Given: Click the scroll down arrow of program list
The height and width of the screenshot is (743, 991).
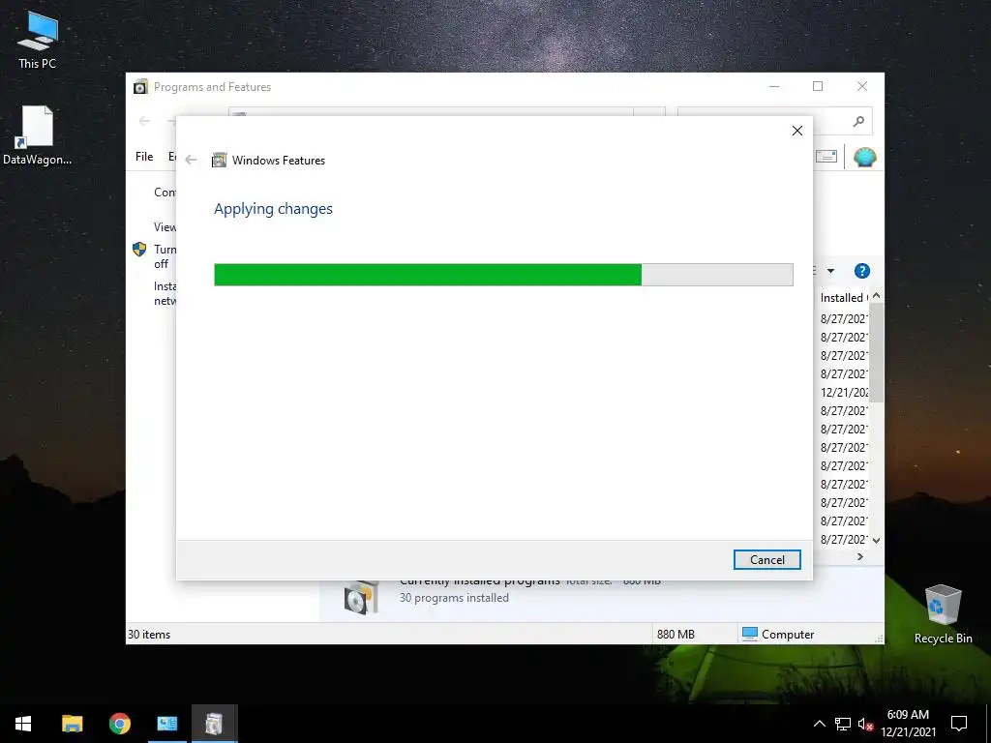Looking at the screenshot, I should 876,540.
